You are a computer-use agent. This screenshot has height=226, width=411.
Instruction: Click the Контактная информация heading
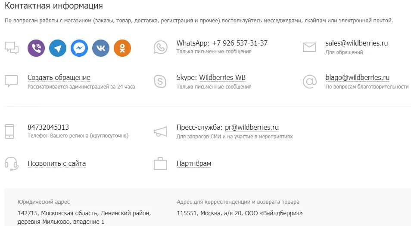[54, 6]
